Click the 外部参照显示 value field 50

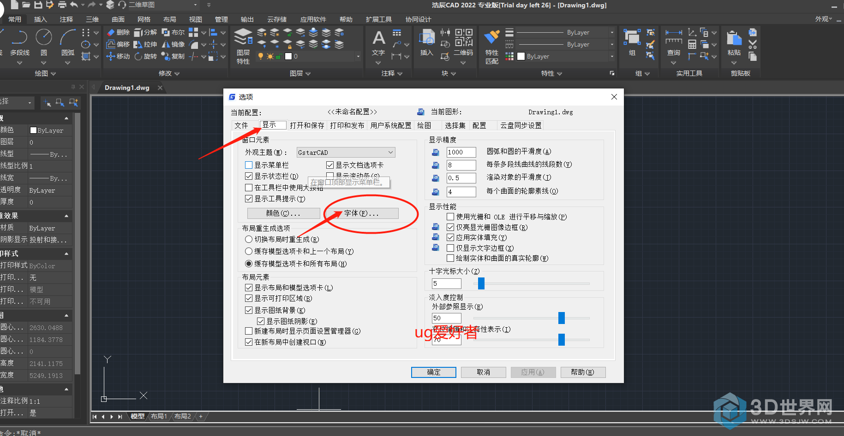coord(446,318)
